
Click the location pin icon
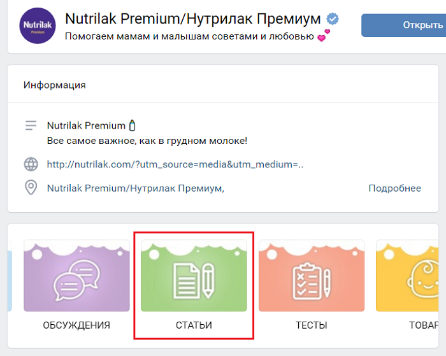(x=31, y=187)
